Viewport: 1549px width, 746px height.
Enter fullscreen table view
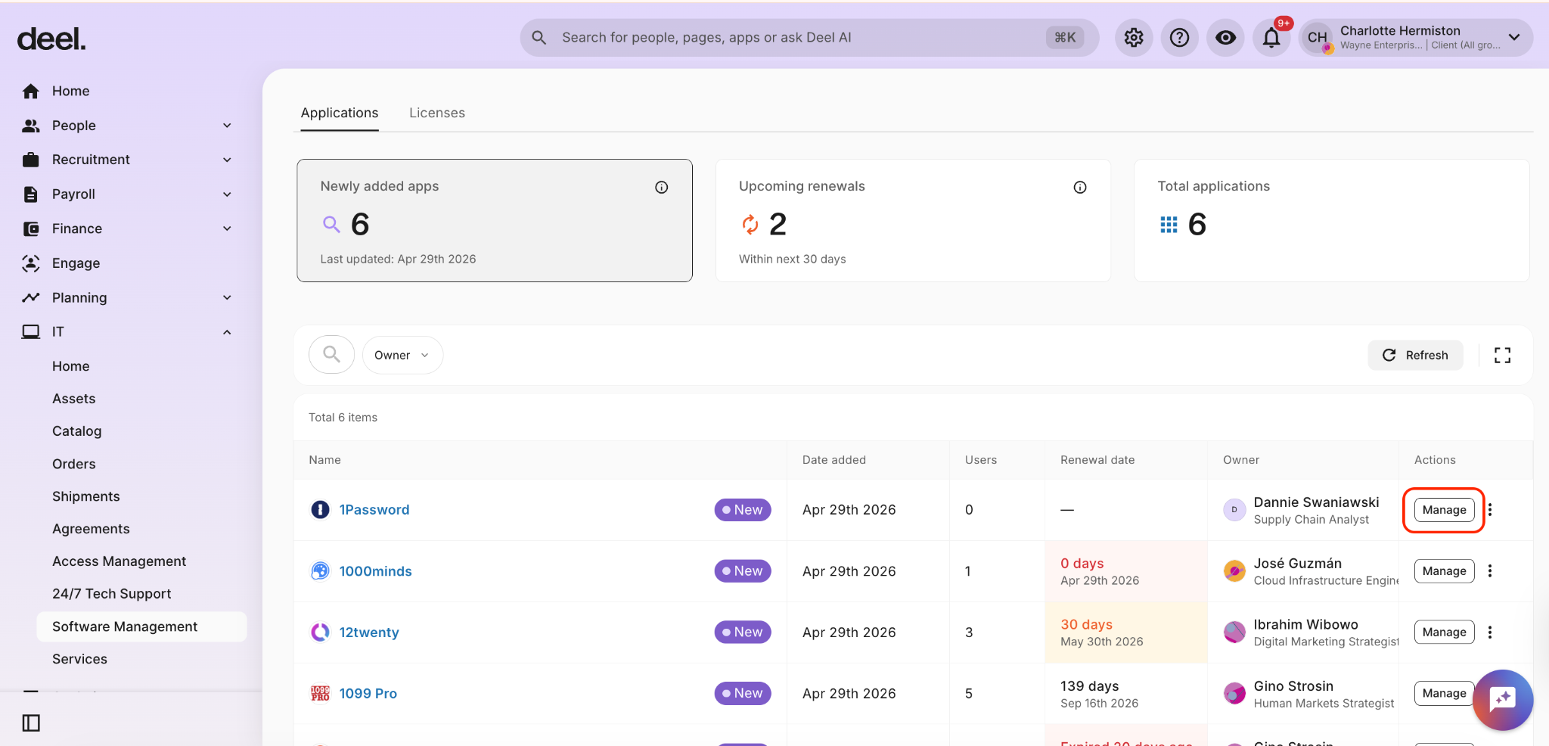[1502, 355]
